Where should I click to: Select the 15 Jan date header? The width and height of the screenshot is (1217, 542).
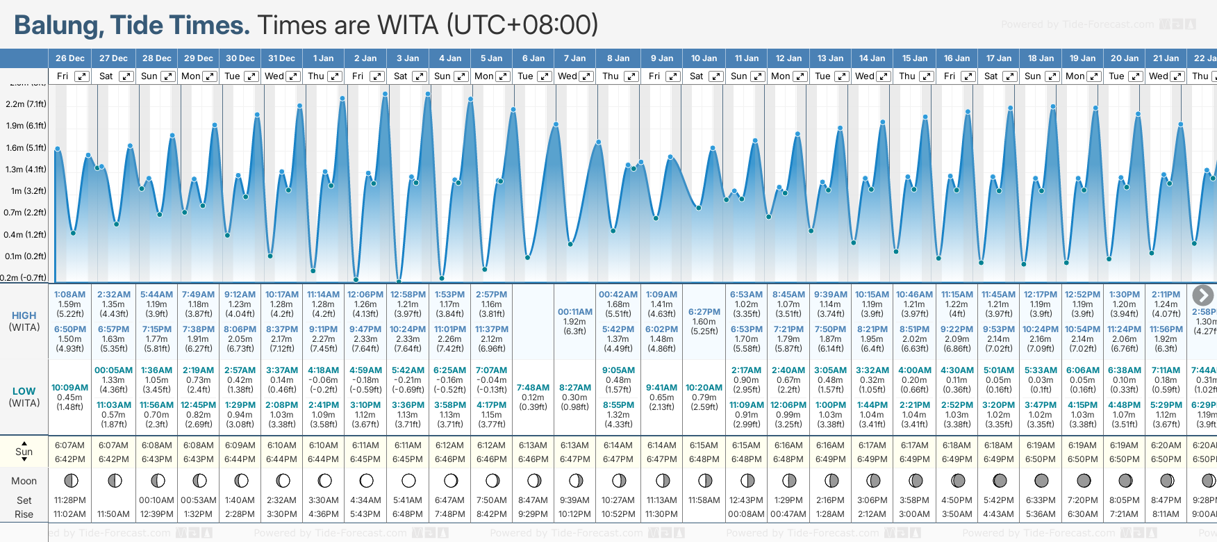point(914,58)
